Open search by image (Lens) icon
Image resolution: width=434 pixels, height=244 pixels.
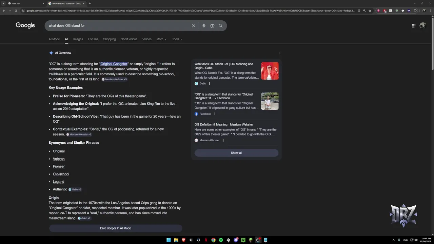pyautogui.click(x=212, y=26)
